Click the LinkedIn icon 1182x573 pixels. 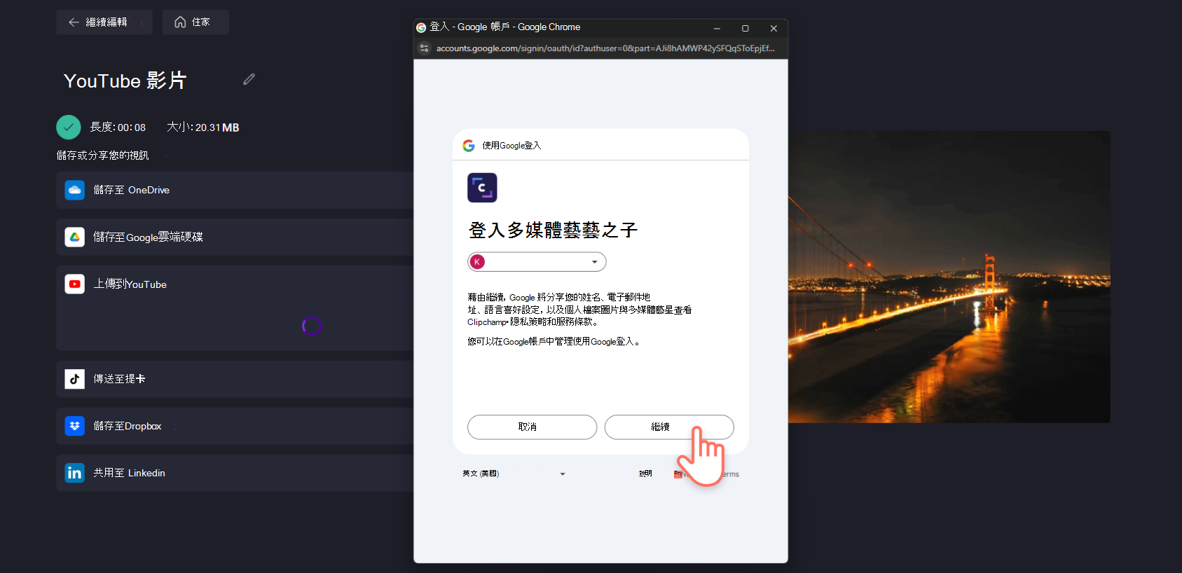coord(75,473)
